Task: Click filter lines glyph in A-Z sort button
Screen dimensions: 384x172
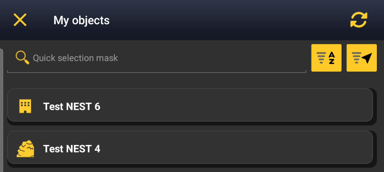Action: click(x=321, y=58)
